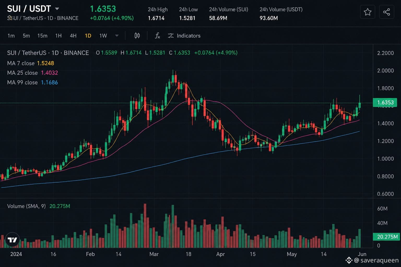The image size is (401, 267).
Task: Click the 1.0000 label on the price axis
Action: (x=385, y=159)
